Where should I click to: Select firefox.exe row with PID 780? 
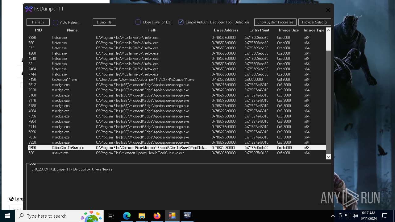pos(177,43)
